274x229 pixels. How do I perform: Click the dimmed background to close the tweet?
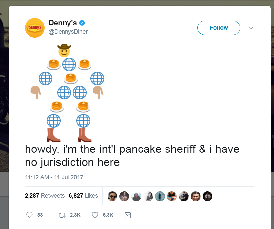pyautogui.click(x=4, y=114)
